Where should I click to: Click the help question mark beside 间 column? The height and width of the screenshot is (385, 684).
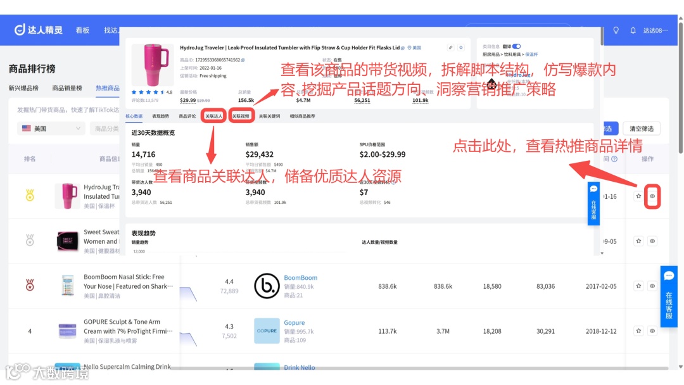tap(614, 159)
